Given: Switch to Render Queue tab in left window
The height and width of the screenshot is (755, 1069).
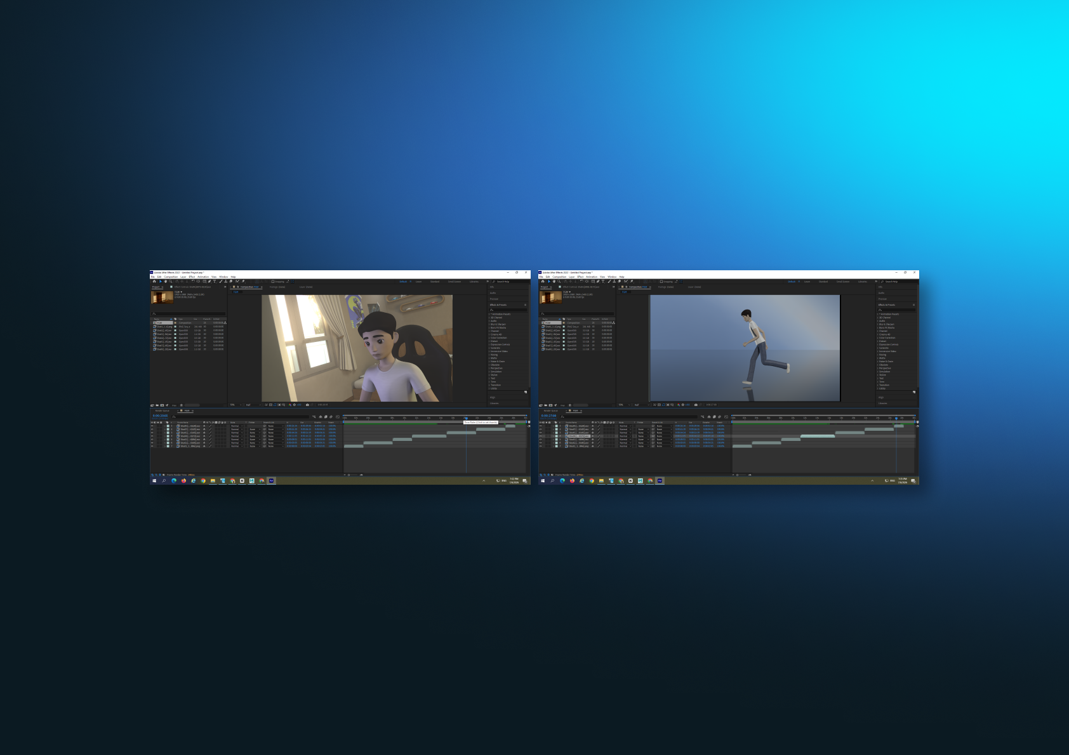Looking at the screenshot, I should click(163, 410).
